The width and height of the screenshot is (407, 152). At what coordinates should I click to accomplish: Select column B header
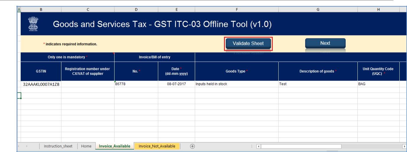tap(41, 9)
